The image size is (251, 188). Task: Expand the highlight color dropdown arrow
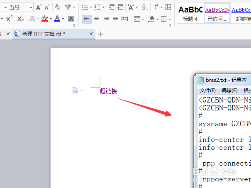pyautogui.click(x=51, y=19)
